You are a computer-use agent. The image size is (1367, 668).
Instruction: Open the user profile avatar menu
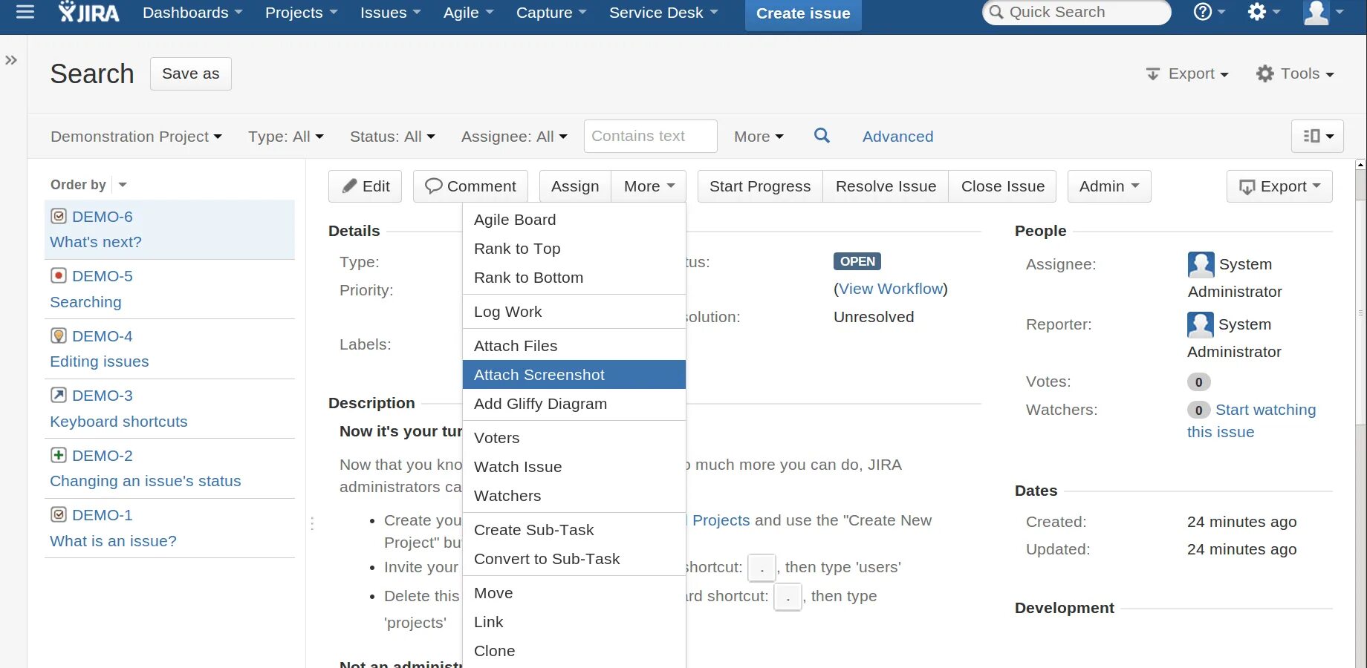pyautogui.click(x=1323, y=13)
